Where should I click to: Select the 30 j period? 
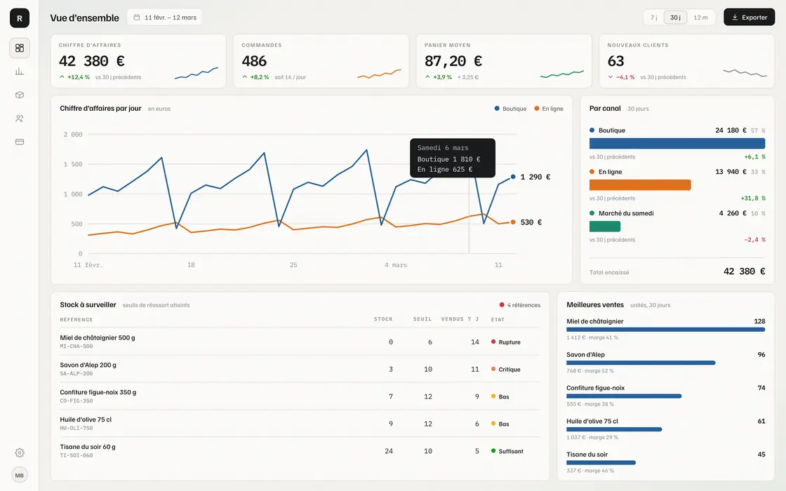pos(675,18)
